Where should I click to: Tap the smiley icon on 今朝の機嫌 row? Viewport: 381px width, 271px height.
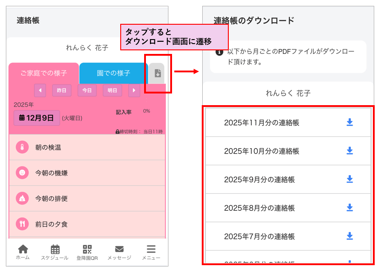(22, 173)
